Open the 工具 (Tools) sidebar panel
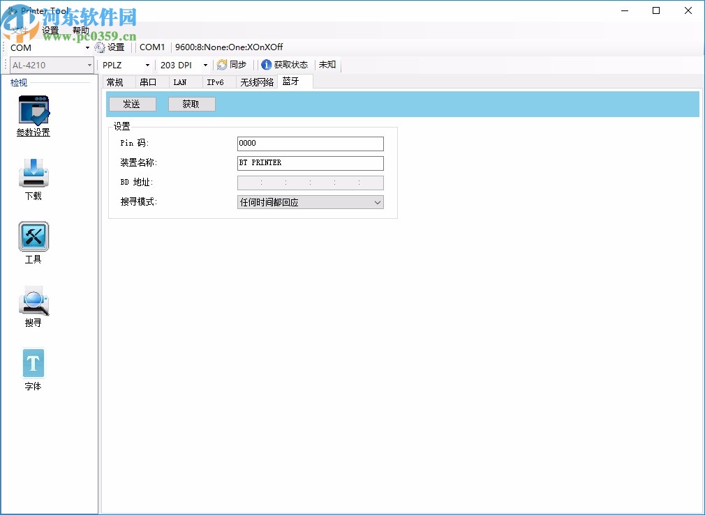 coord(33,242)
